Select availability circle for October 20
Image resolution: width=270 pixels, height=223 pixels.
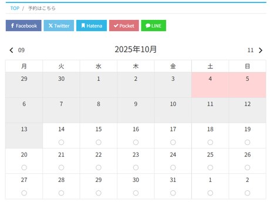(24, 168)
